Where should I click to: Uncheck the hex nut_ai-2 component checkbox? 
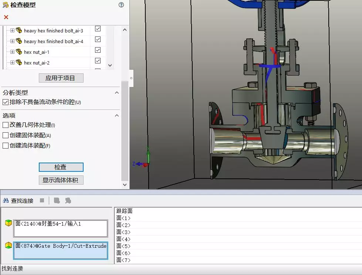(98, 60)
